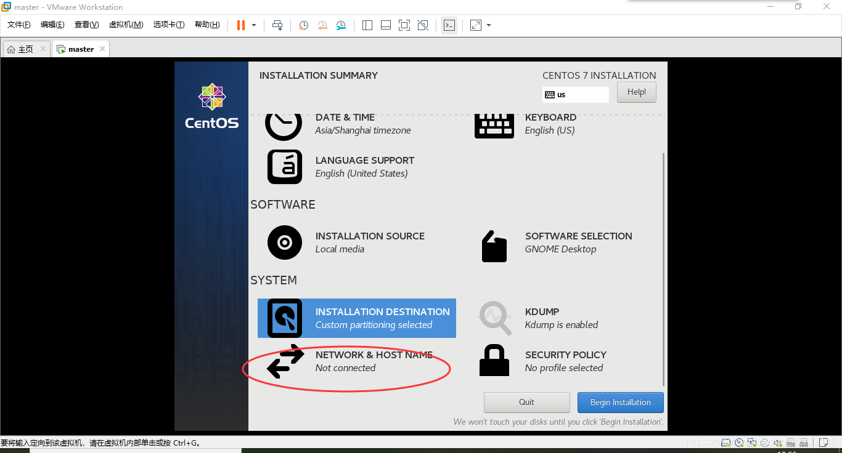Click the sound card status icon
The image size is (842, 453).
777,442
